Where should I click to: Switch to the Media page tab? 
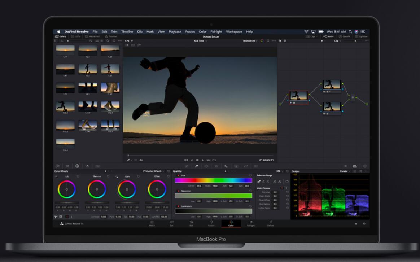(152, 224)
